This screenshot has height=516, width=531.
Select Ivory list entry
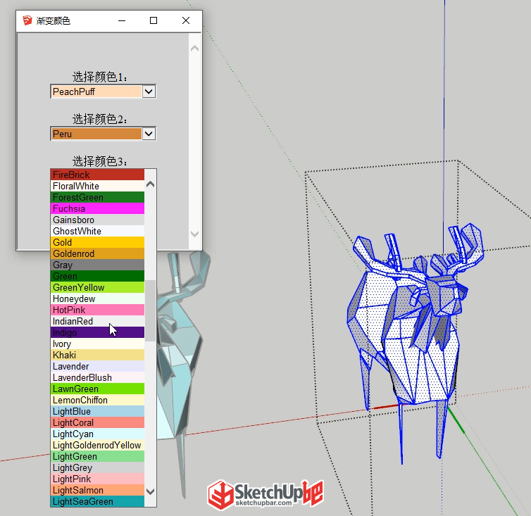click(97, 344)
